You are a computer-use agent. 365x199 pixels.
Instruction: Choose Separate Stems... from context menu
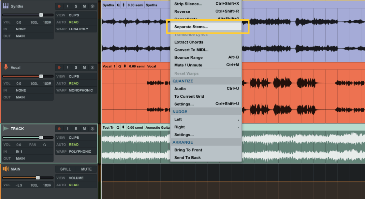click(206, 27)
